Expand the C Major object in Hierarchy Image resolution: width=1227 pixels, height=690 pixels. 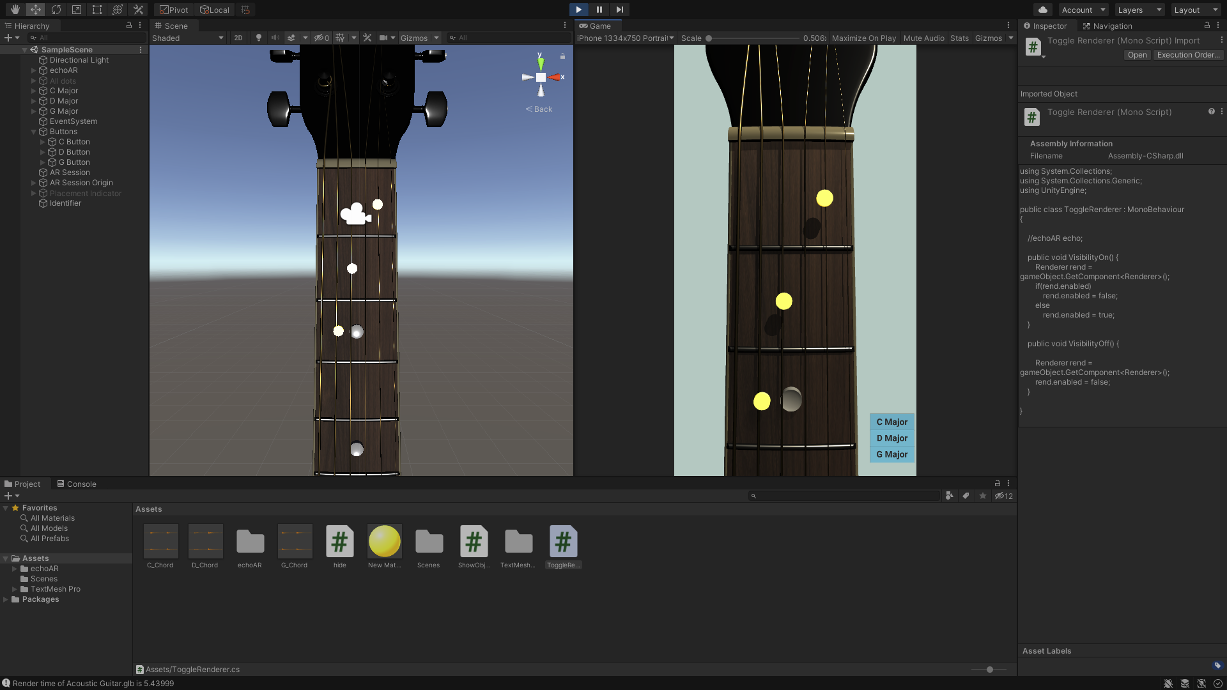pyautogui.click(x=34, y=91)
